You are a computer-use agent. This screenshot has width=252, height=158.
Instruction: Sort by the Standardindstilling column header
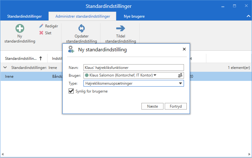click(21, 58)
